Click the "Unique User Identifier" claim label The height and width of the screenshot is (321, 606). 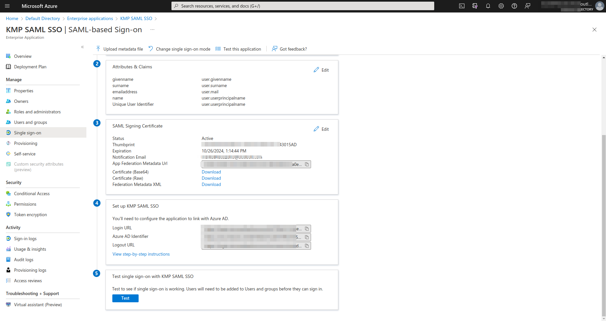pyautogui.click(x=133, y=104)
